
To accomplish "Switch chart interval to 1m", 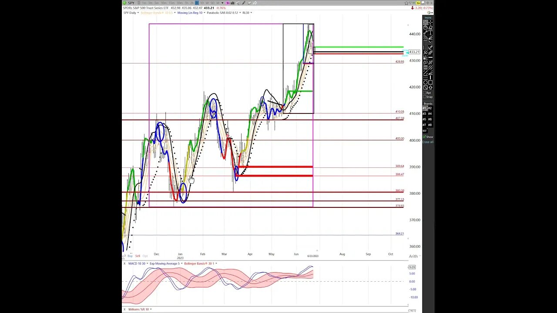I will [x=144, y=3].
